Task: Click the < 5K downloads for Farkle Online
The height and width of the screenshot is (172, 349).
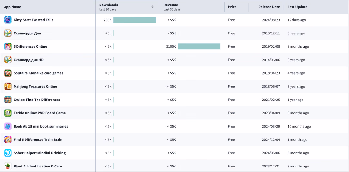Action: [x=108, y=113]
